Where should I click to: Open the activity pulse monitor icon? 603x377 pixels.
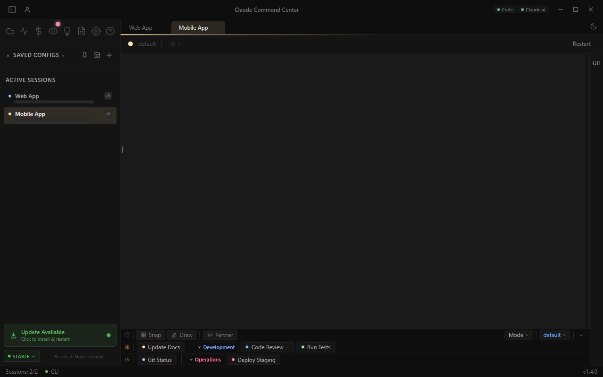tap(24, 31)
